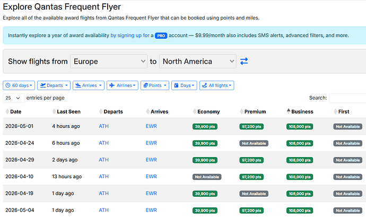Viewport: 366px width, 218px height.
Task: Open the All flights filter dropdown
Action: coord(216,85)
